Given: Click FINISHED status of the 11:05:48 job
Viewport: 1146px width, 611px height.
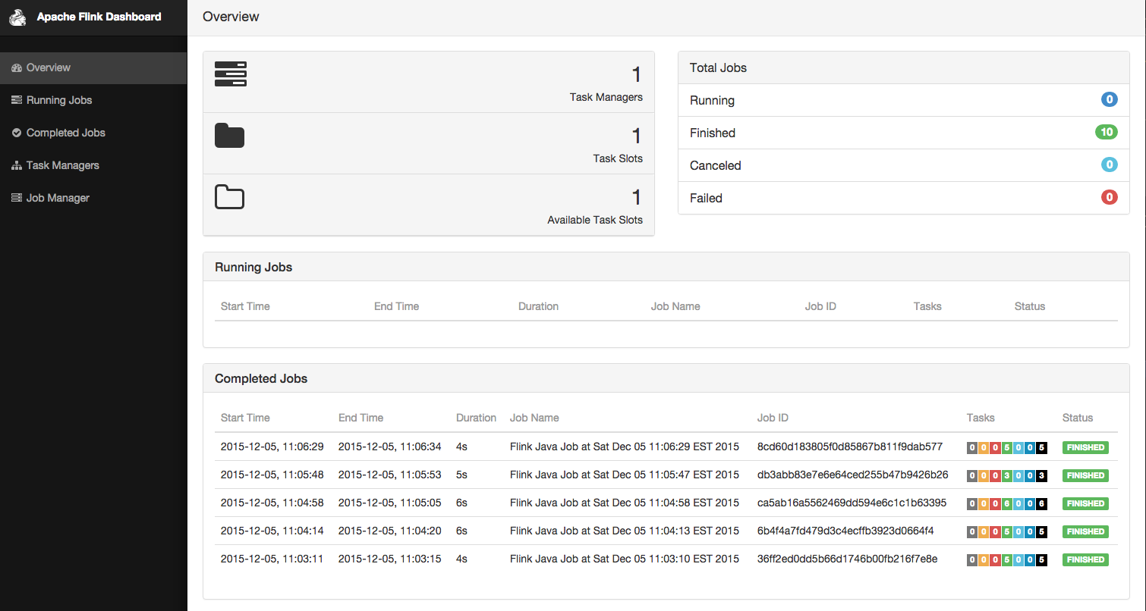Looking at the screenshot, I should click(x=1085, y=475).
